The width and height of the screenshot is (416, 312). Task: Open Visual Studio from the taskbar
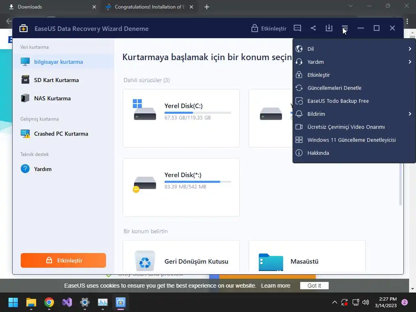[67, 302]
